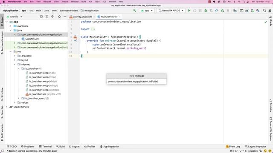Image resolution: width=273 pixels, height=153 pixels.
Task: Open the Favorites side tab
Action: click(x=2, y=112)
